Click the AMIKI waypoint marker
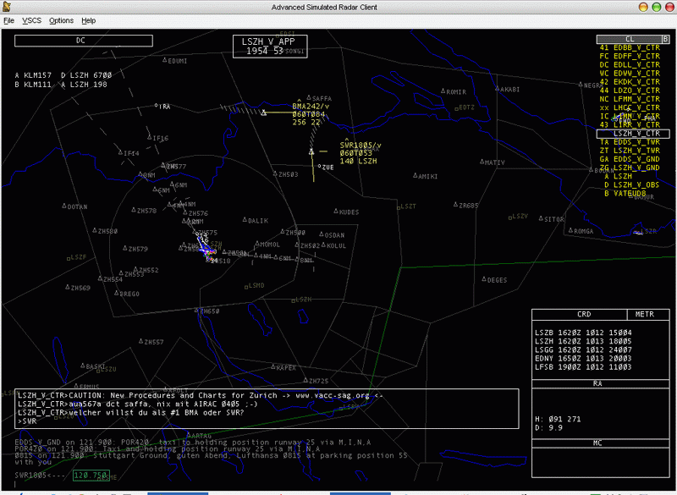The image size is (677, 495). 415,176
